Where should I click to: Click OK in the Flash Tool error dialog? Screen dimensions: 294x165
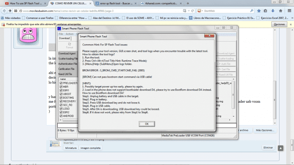[147, 124]
